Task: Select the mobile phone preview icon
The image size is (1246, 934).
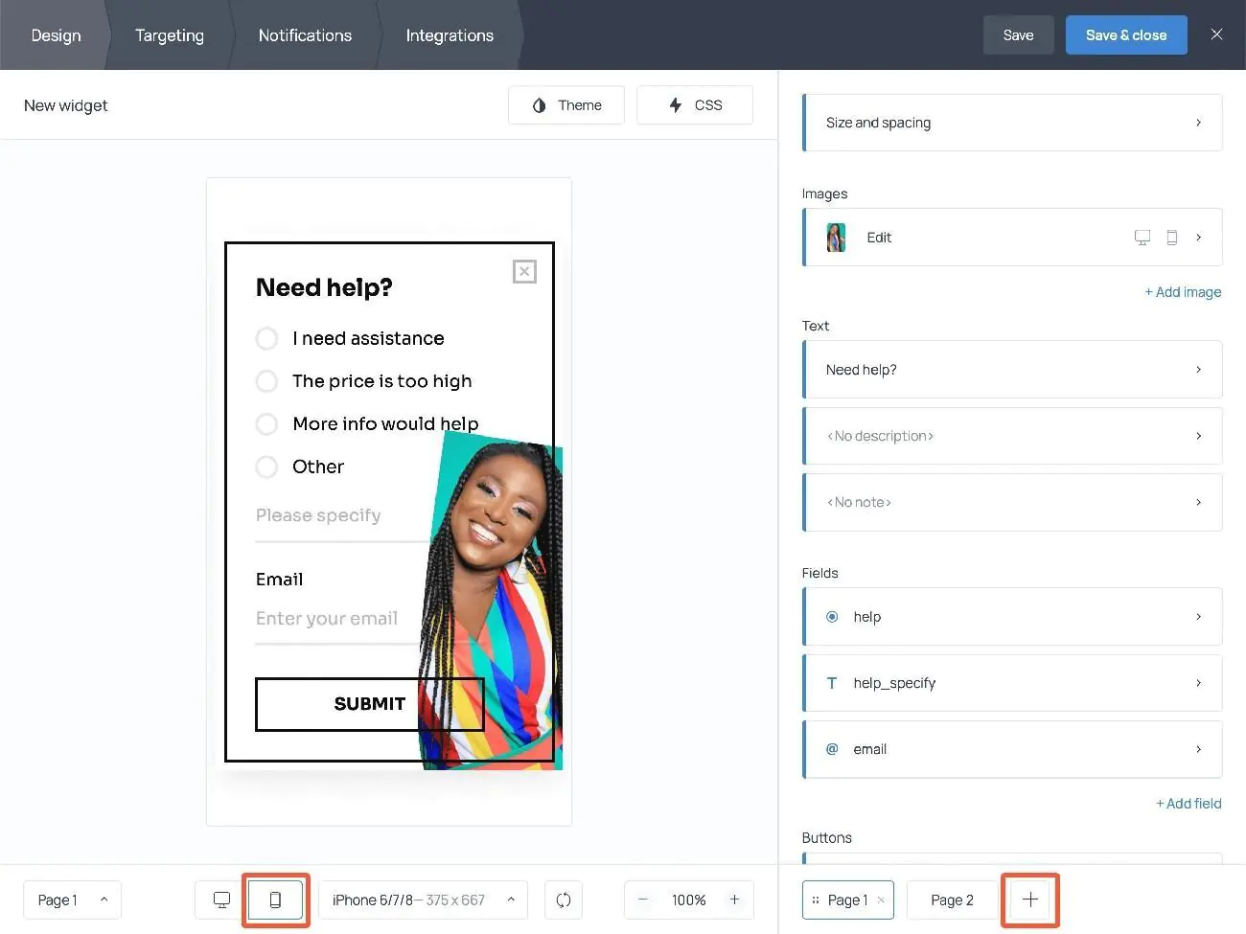Action: click(275, 900)
